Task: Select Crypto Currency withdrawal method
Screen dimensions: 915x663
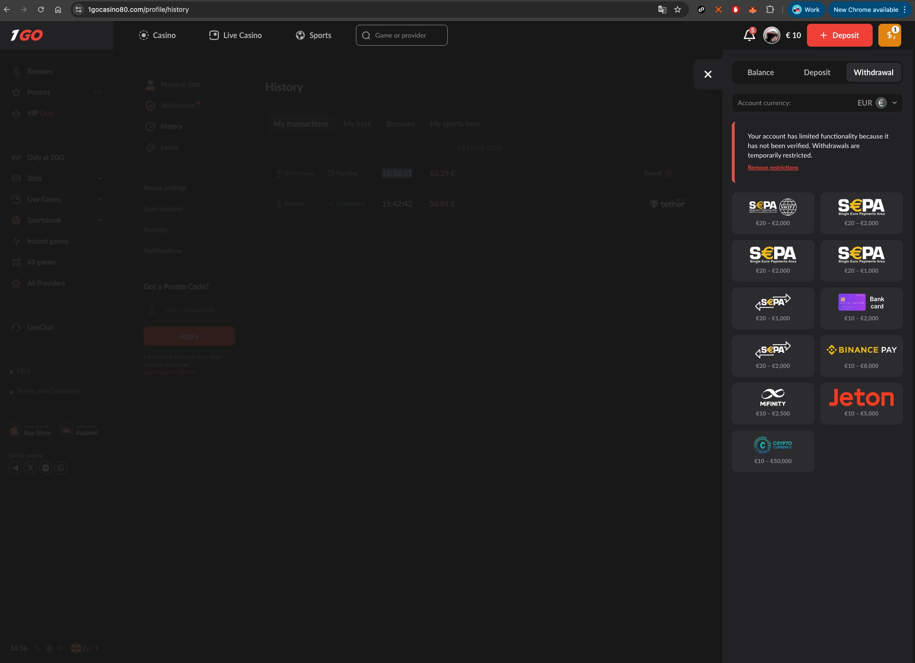Action: pyautogui.click(x=773, y=451)
